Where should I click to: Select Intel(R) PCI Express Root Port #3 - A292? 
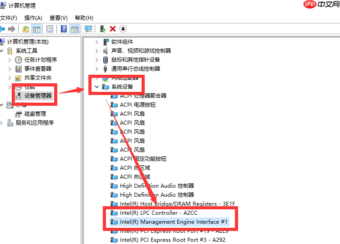click(x=173, y=240)
